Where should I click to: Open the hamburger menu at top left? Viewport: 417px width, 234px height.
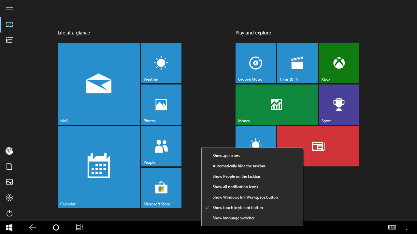[9, 9]
